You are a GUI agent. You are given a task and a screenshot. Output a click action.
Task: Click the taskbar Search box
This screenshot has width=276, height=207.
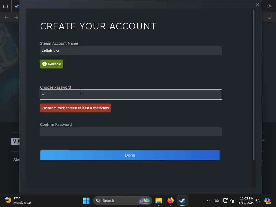click(x=123, y=201)
